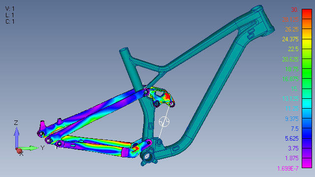Click the magenta color band at legend bottom

(x=307, y=163)
